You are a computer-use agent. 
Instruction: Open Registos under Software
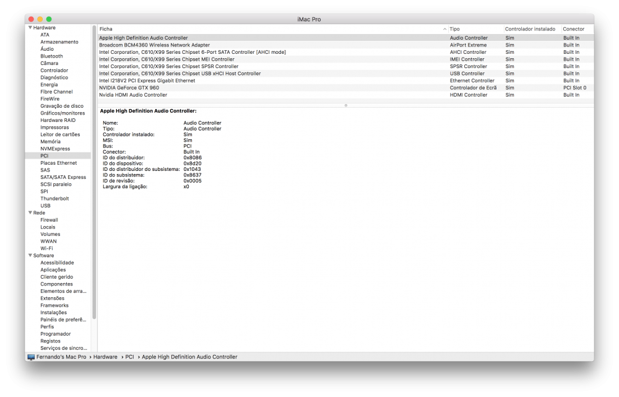(50, 341)
